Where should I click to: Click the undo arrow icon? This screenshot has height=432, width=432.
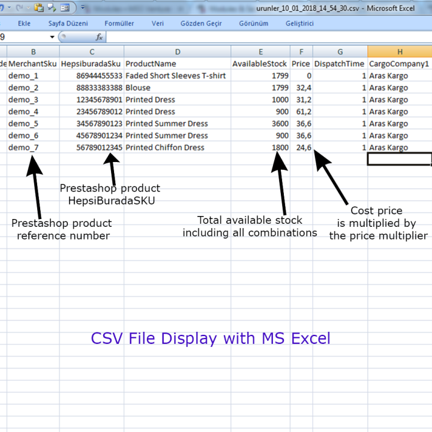click(x=2, y=8)
